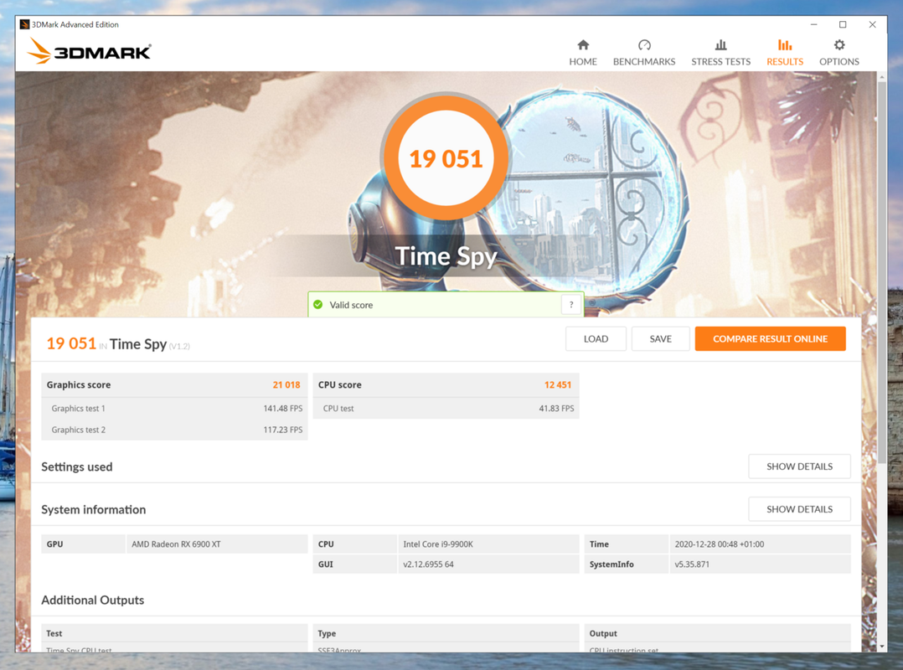Screen dimensions: 903x670
Task: Open Results via orange bars icon
Action: (x=784, y=45)
